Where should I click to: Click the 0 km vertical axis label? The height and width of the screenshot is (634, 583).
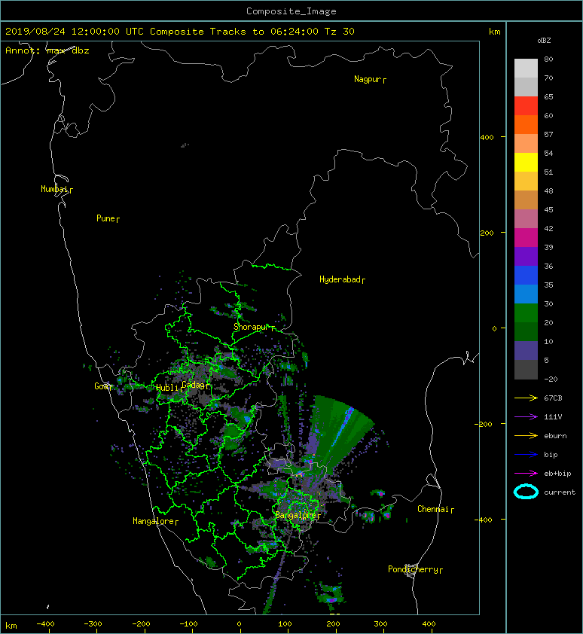(494, 329)
